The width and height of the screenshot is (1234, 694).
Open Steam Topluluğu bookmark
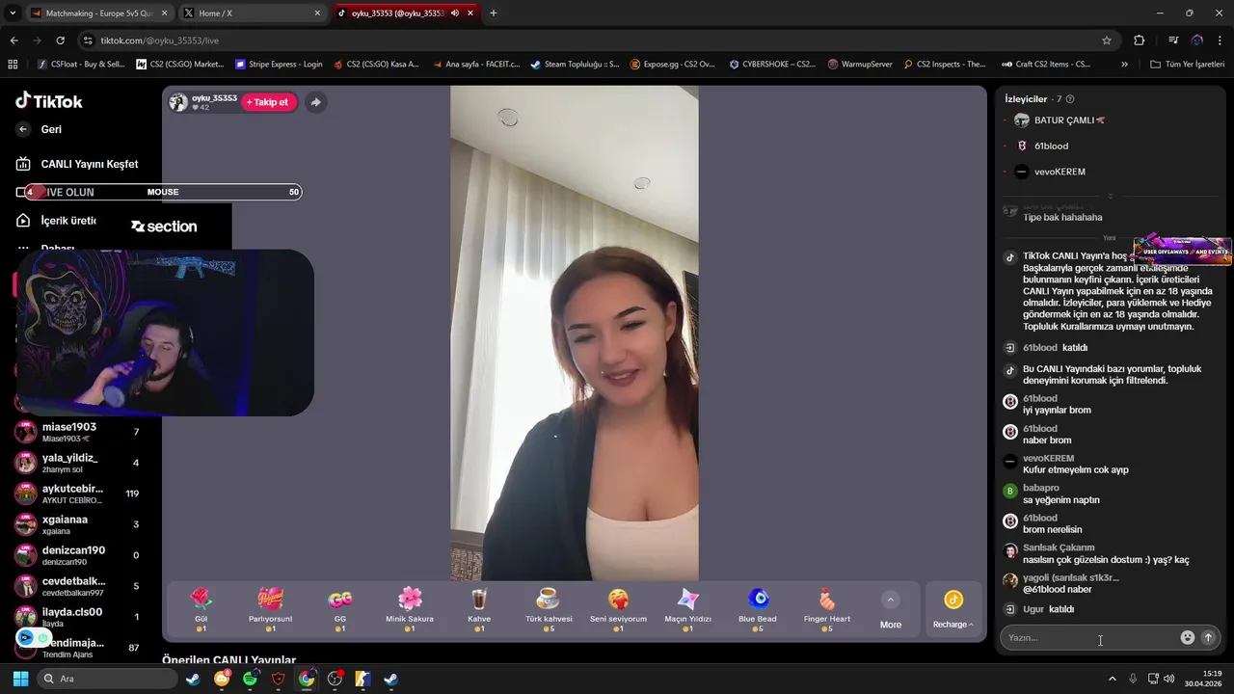pyautogui.click(x=575, y=65)
